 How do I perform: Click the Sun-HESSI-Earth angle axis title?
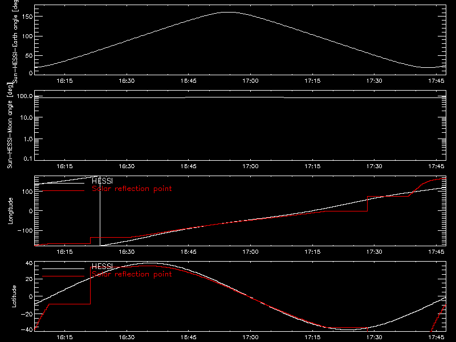[15, 40]
